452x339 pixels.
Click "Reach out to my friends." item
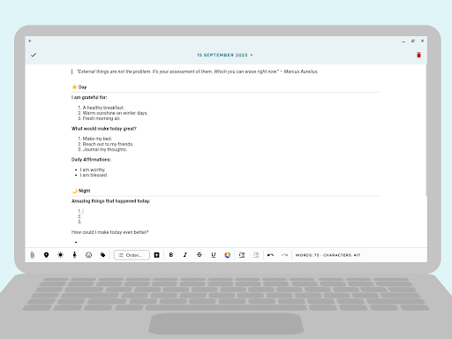[108, 144]
